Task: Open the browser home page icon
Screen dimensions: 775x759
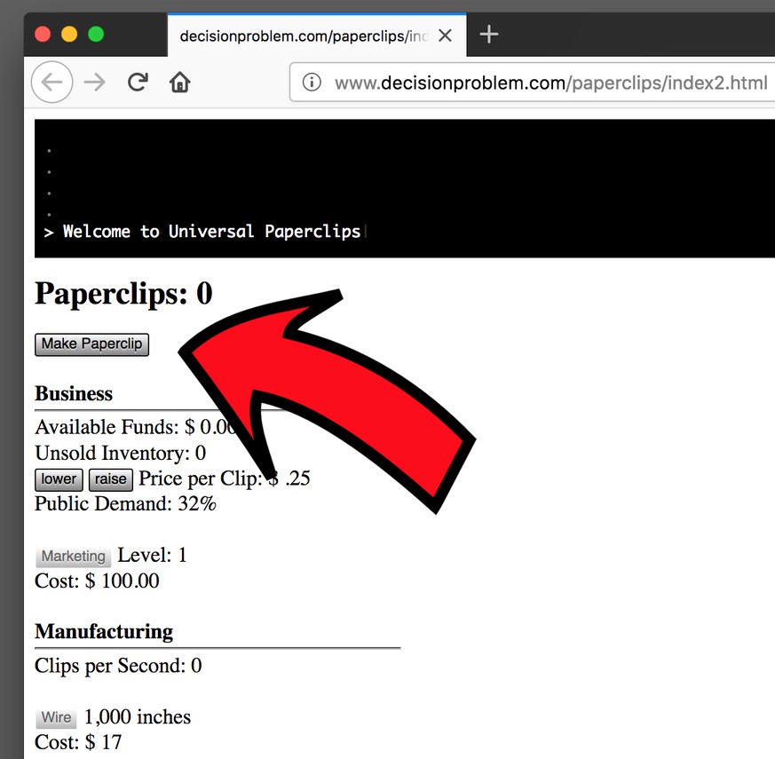Action: 180,82
